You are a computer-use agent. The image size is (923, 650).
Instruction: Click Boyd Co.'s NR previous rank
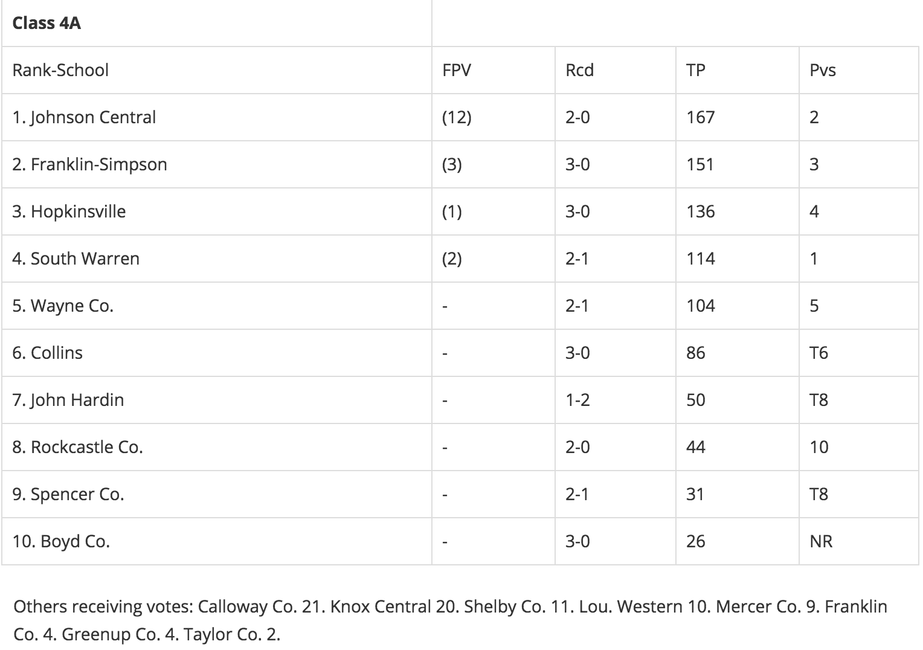(x=821, y=541)
